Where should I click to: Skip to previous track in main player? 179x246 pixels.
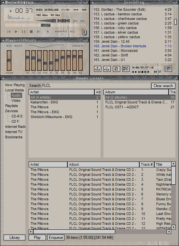[9, 32]
